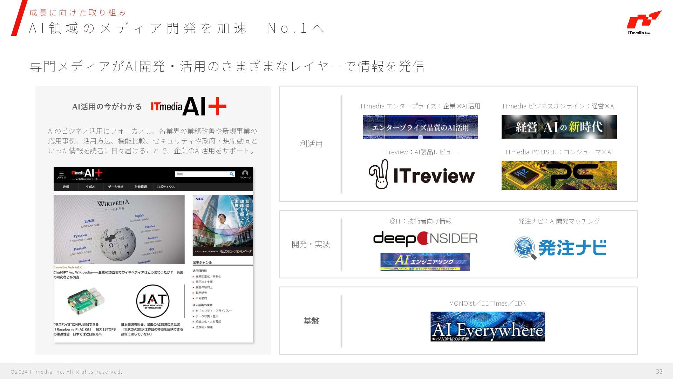Open the hamburger メディア menu icon
Viewport: 673px width, 379px height.
(x=61, y=174)
